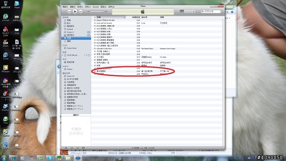This screenshot has height=161, width=286.
Task: Open the Store(S) menu
Action: click(x=96, y=7)
